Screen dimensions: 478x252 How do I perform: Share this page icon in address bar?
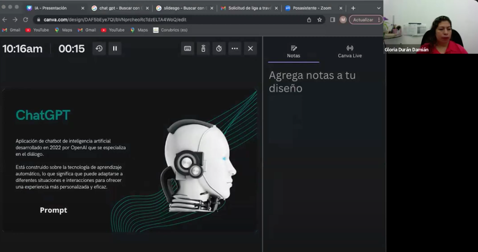click(x=309, y=20)
